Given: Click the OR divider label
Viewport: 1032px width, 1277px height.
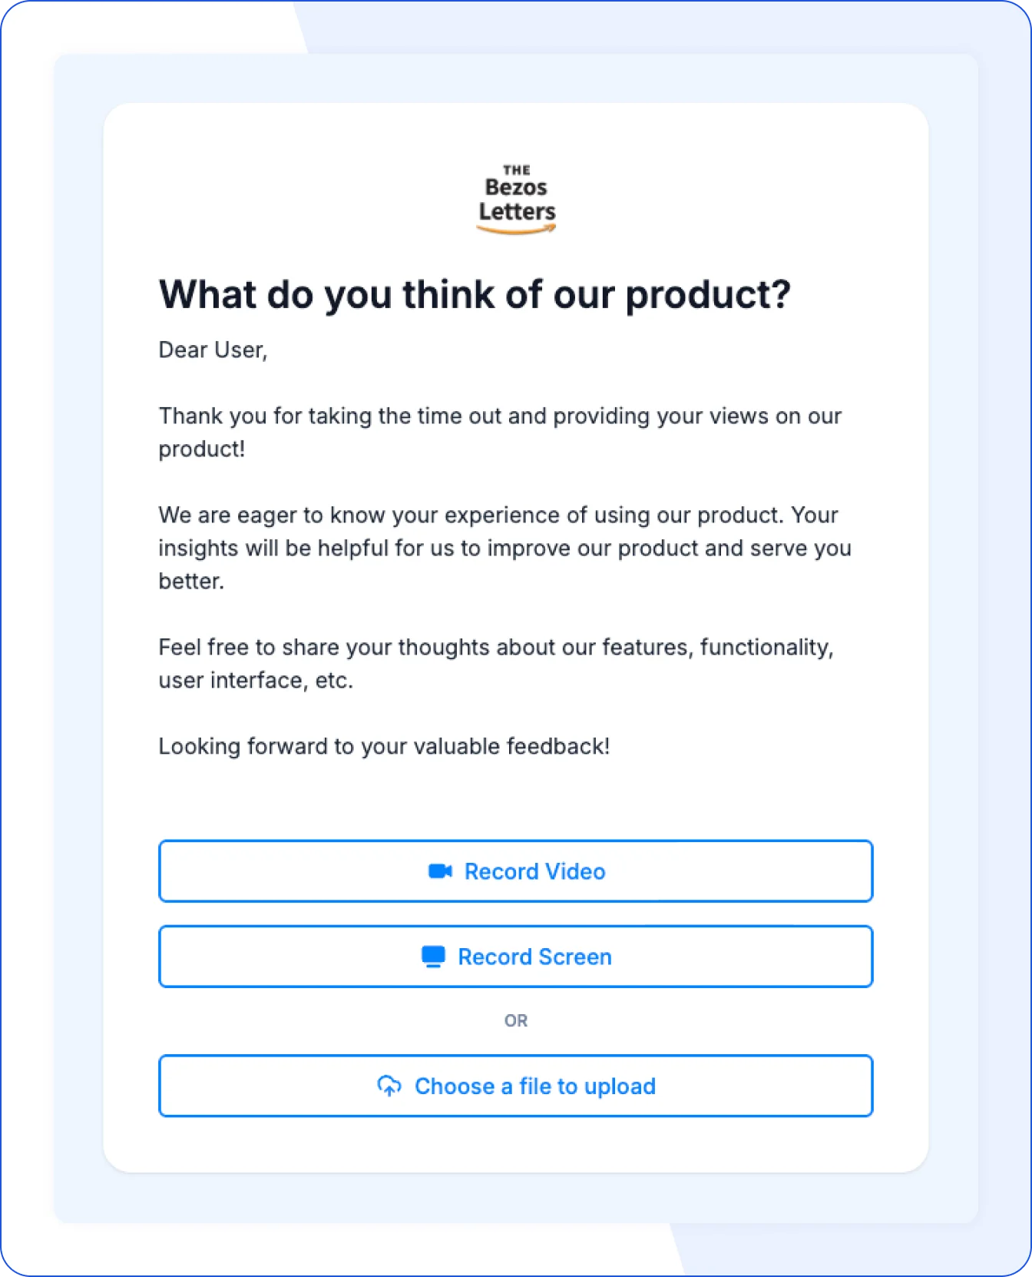Looking at the screenshot, I should (517, 1020).
